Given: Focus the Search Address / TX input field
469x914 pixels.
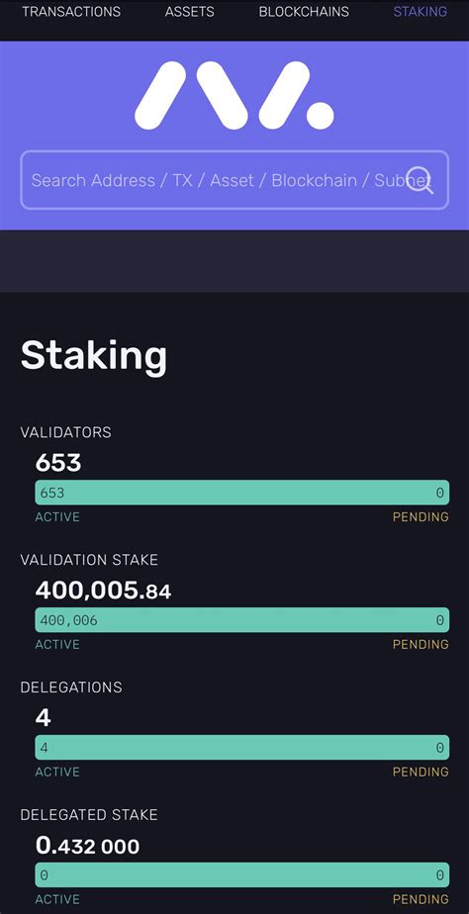Looking at the screenshot, I should (x=234, y=180).
